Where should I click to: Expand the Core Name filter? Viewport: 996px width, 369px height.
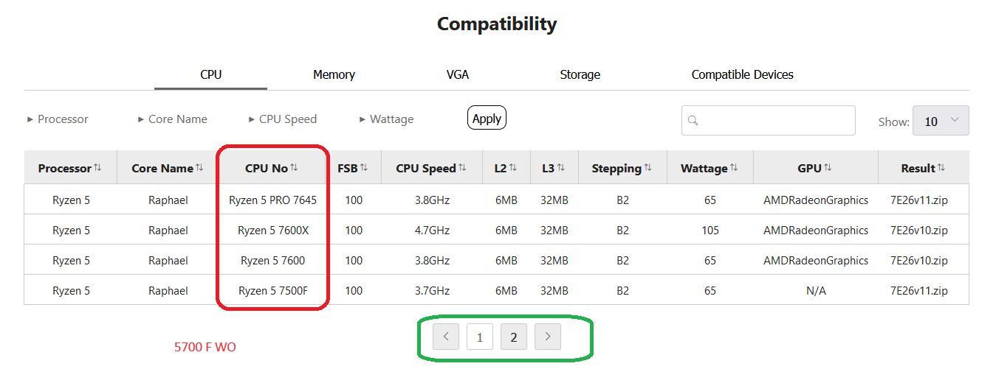pyautogui.click(x=173, y=119)
